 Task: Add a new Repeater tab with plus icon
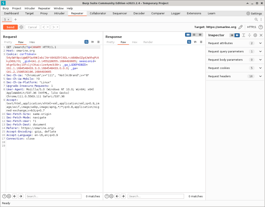pos(16,19)
